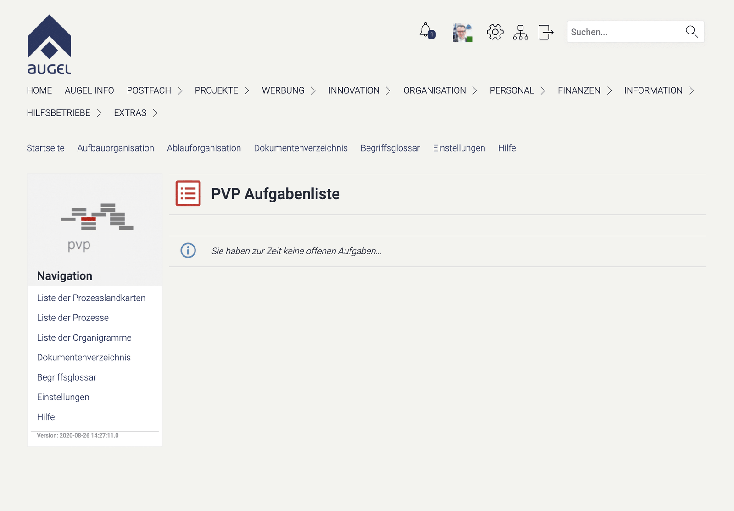Switch to the Aufbauorganisation tab
The height and width of the screenshot is (511, 734).
[x=116, y=148]
